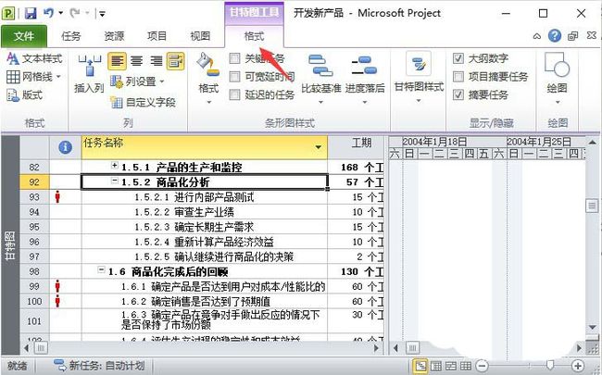Uncheck the 大纲数字 outline number checkbox
Viewport: 602px width, 375px height.
point(458,58)
